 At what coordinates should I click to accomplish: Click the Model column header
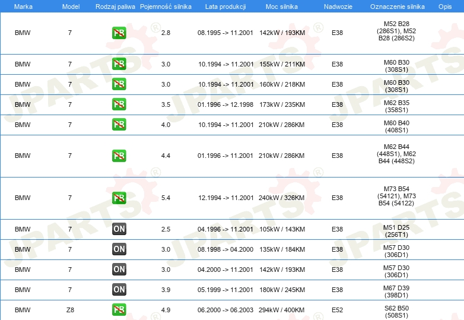pyautogui.click(x=71, y=7)
